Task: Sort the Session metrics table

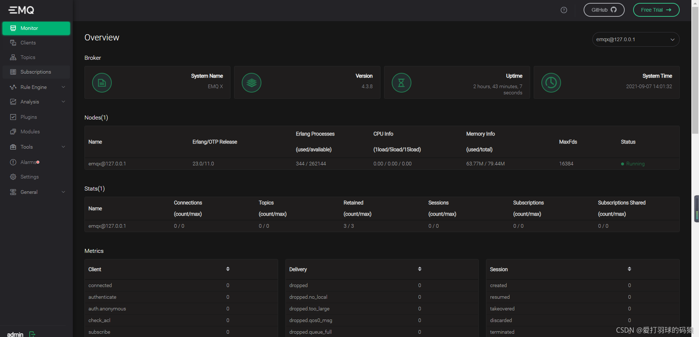Action: 629,269
